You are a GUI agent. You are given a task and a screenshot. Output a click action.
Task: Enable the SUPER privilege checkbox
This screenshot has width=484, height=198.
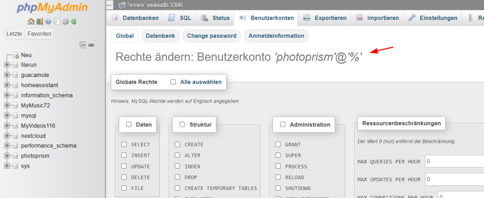click(x=278, y=155)
